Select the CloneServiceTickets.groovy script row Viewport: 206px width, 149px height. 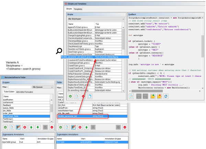95,49
